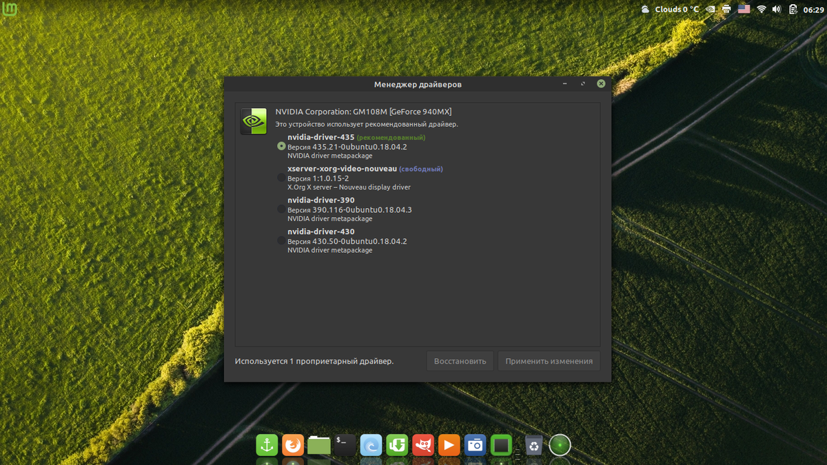Click the свободный label
Viewport: 827px width, 465px height.
tap(420, 169)
